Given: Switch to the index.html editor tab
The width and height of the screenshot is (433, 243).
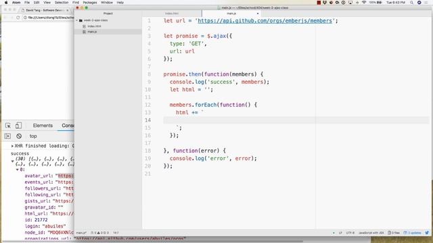Looking at the screenshot, I should [x=172, y=13].
